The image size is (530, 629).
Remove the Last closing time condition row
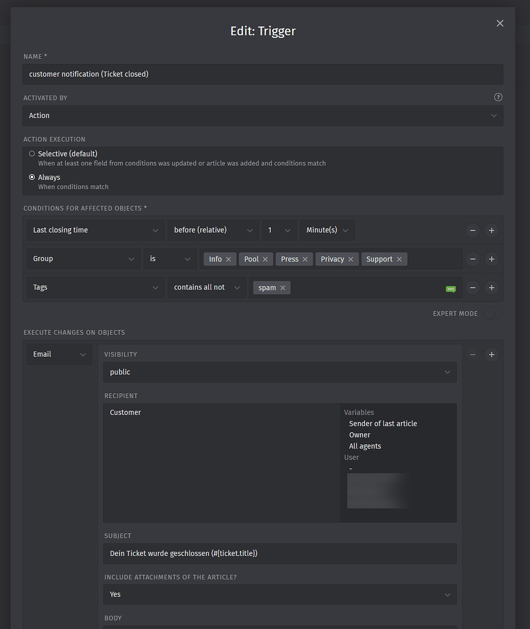473,230
